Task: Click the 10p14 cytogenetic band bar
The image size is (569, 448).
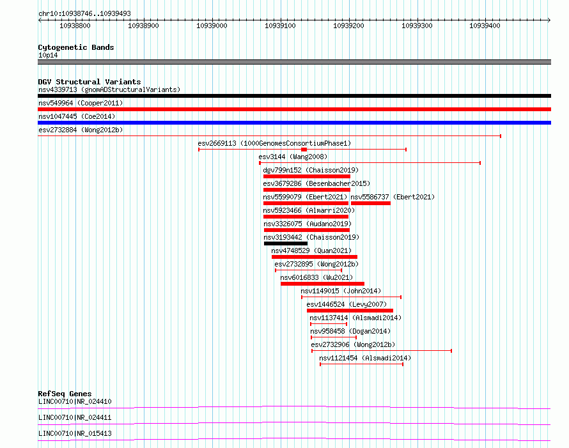Action: (x=294, y=62)
